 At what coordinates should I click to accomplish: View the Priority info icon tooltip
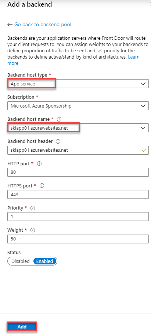[32, 208]
